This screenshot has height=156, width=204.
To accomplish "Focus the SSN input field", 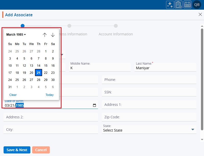I will 149,92.
